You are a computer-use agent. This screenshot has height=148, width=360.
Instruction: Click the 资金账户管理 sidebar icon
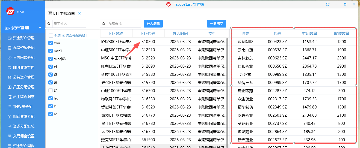(x=10, y=38)
